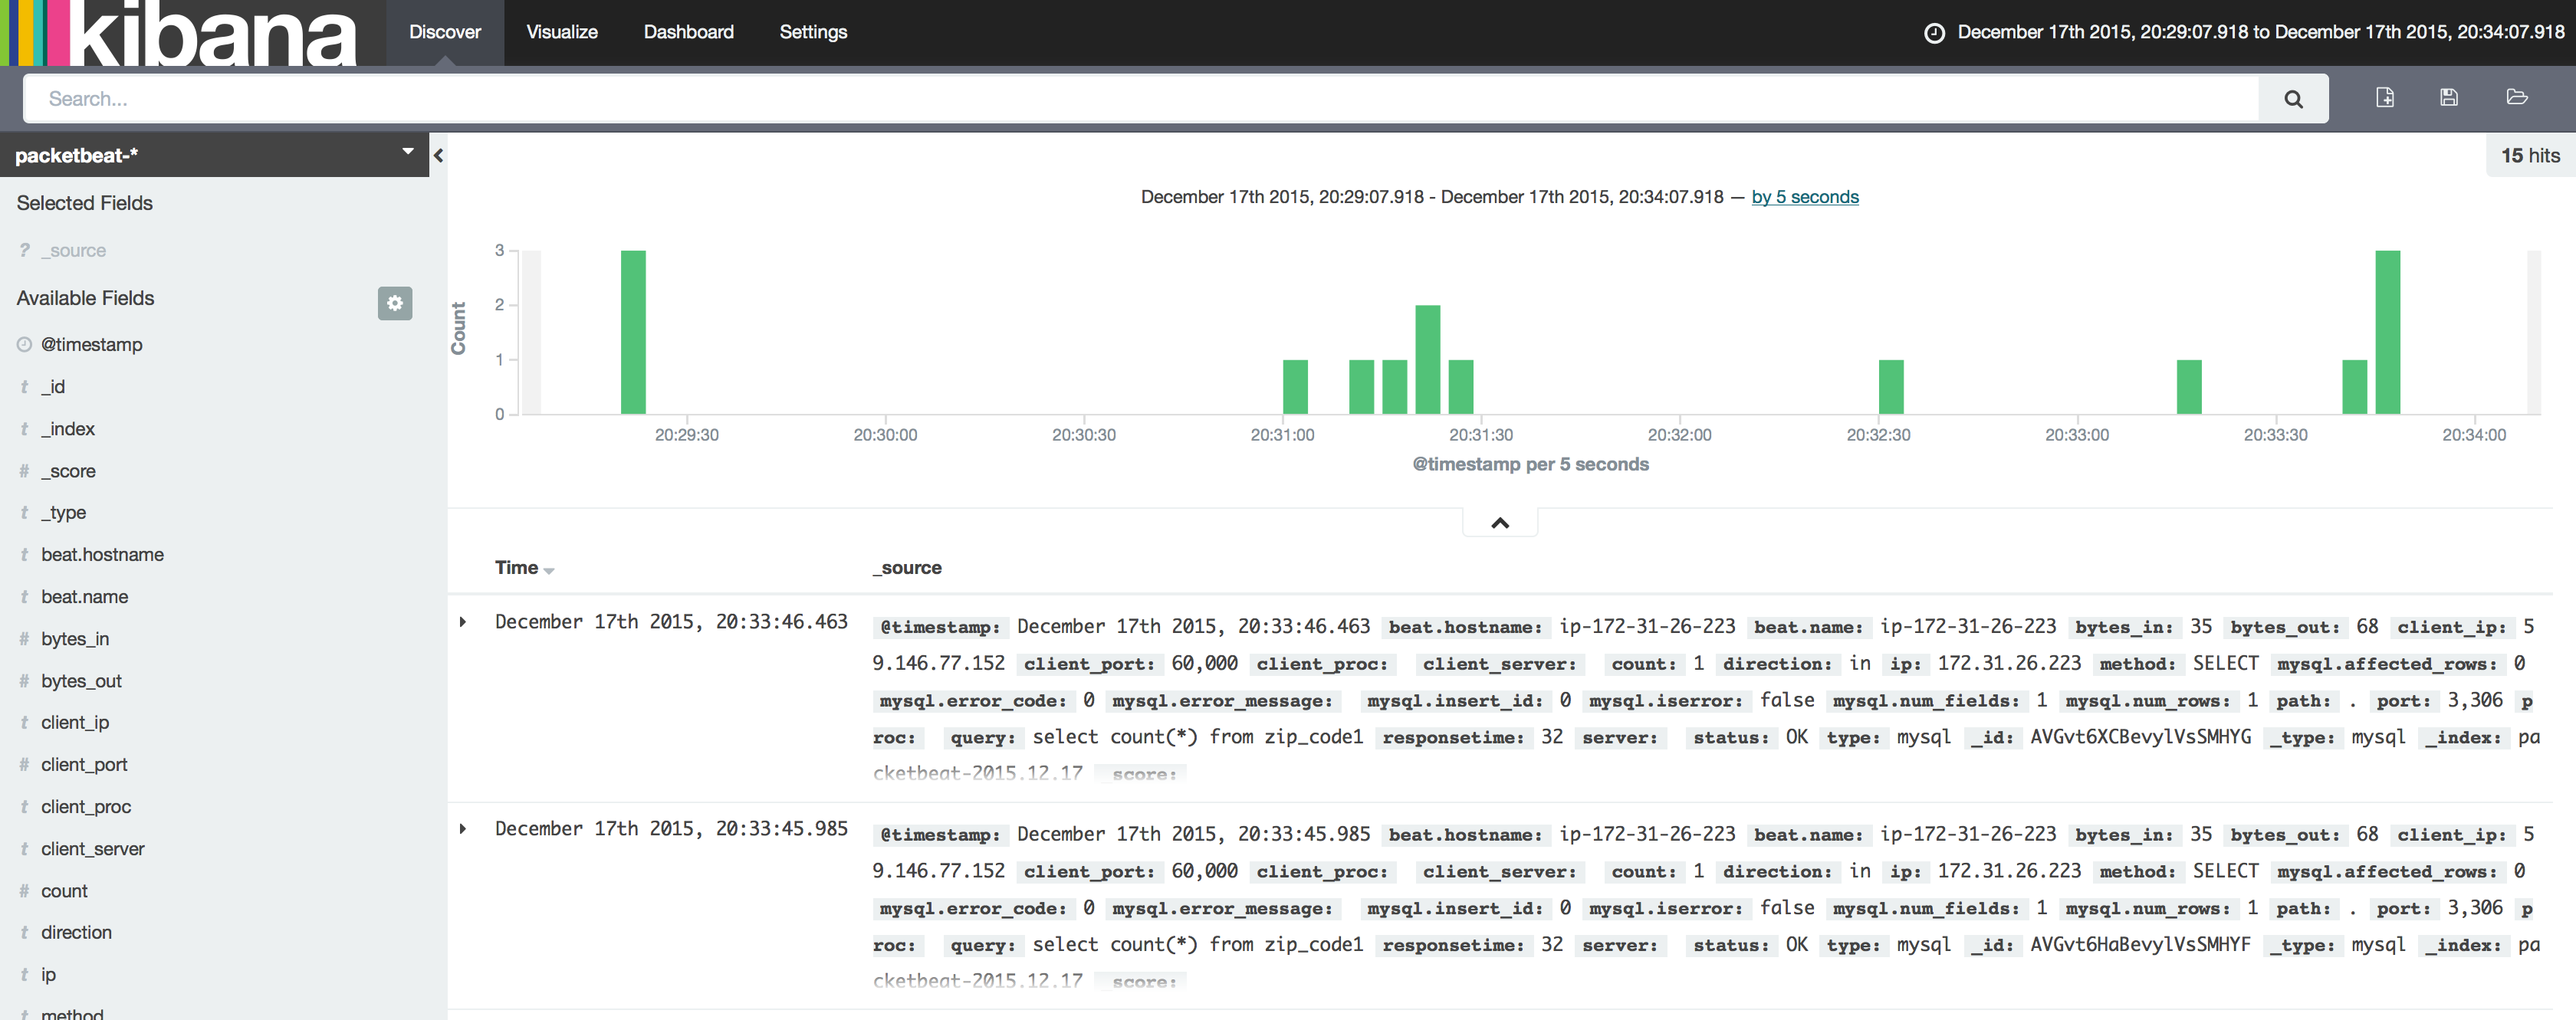
Task: Switch to the Visualize tab
Action: click(x=561, y=32)
